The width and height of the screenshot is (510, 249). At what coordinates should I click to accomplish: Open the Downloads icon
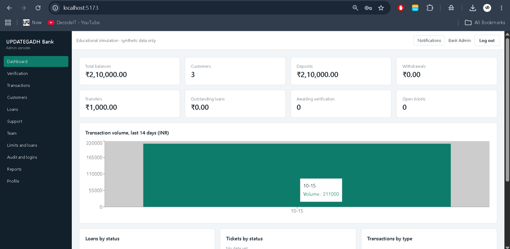click(473, 8)
